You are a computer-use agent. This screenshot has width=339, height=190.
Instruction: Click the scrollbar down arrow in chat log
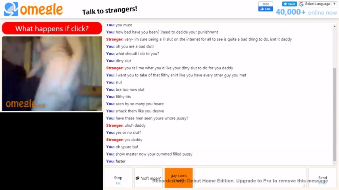(x=335, y=163)
